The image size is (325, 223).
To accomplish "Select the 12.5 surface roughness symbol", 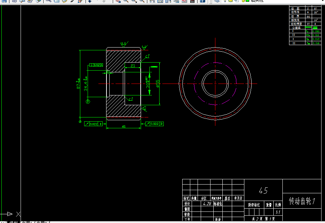I will [124, 44].
